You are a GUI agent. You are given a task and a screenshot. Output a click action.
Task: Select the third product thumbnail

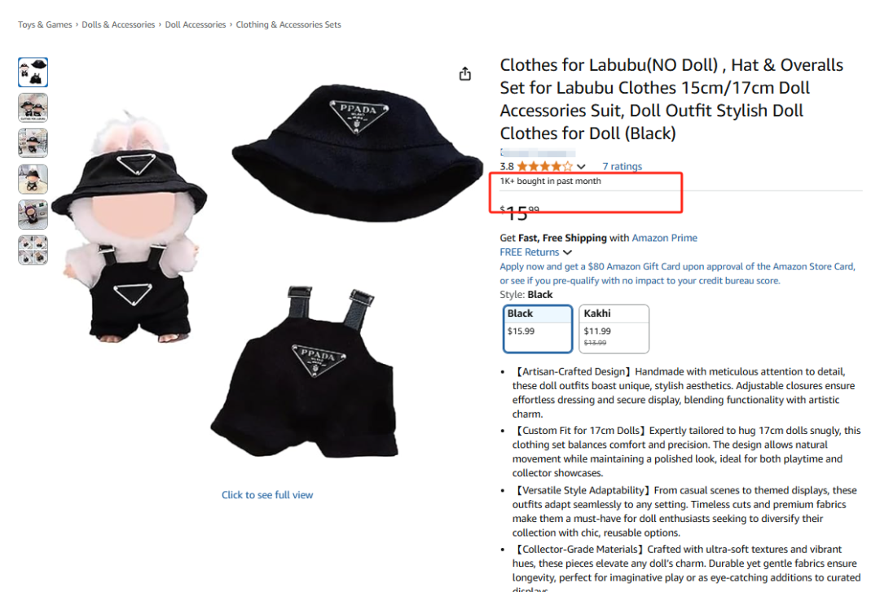[x=33, y=143]
